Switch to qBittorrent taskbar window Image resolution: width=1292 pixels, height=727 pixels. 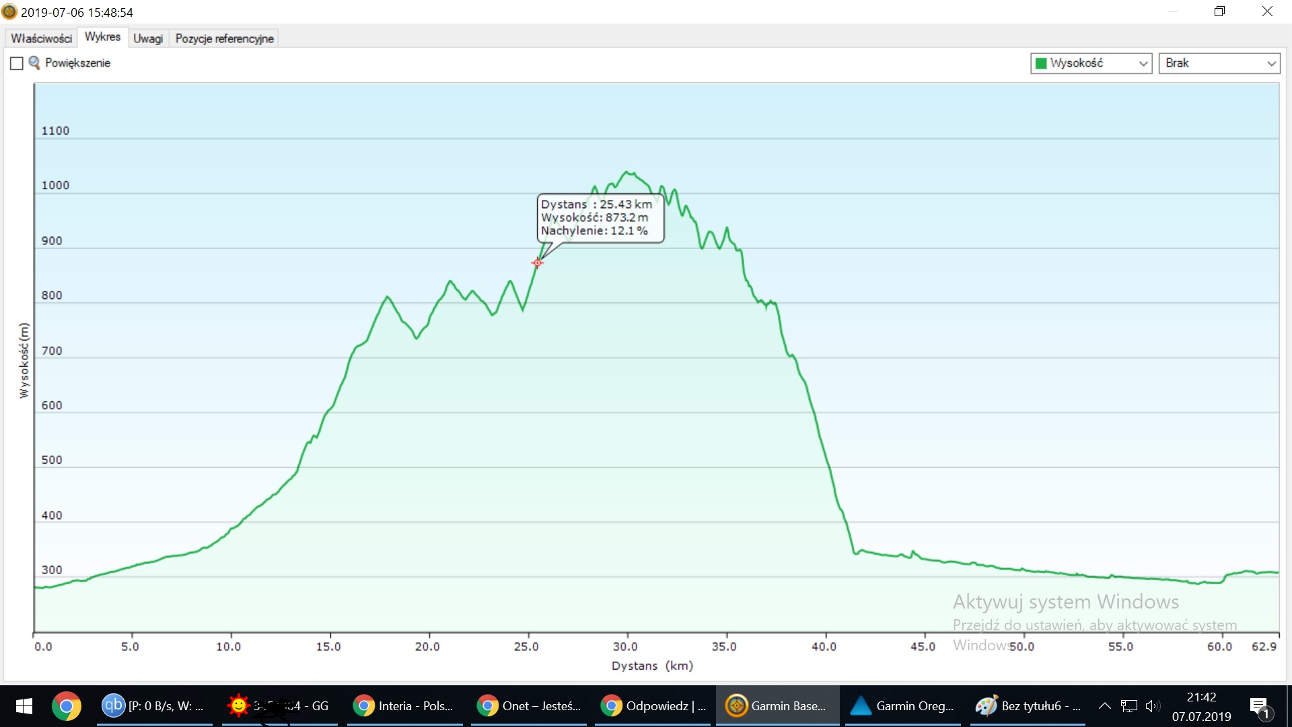coord(154,705)
